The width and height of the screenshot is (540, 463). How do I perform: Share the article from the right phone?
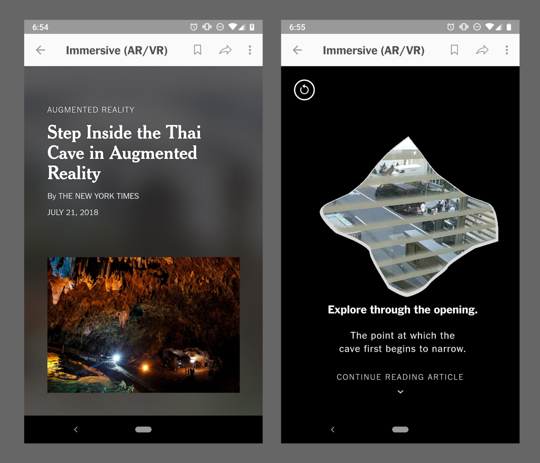482,50
